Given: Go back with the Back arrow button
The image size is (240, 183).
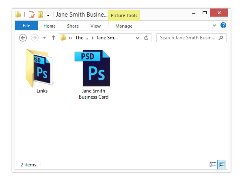Looking at the screenshot, I should click(x=23, y=38).
